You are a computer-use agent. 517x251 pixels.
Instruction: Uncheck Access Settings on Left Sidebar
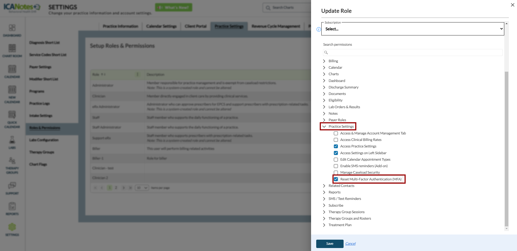(336, 153)
